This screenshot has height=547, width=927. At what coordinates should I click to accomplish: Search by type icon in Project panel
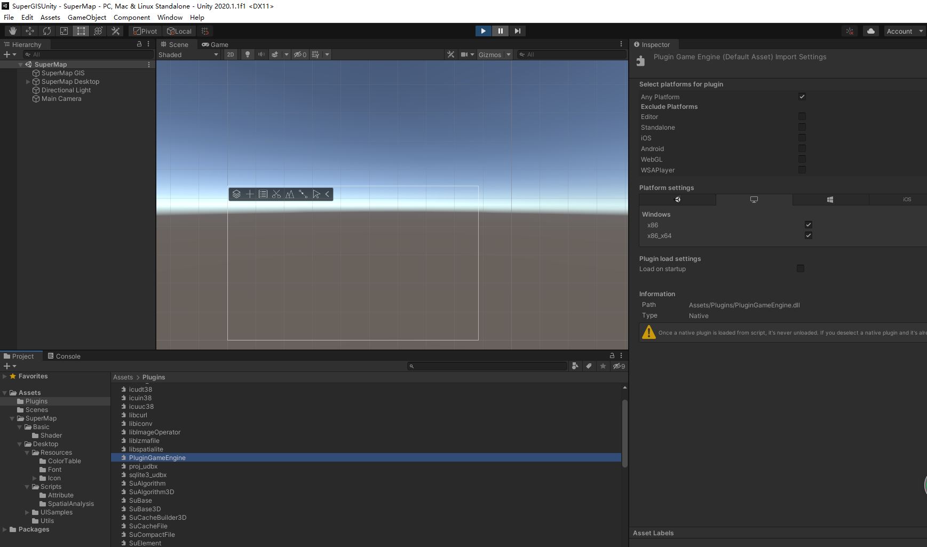[x=575, y=366]
